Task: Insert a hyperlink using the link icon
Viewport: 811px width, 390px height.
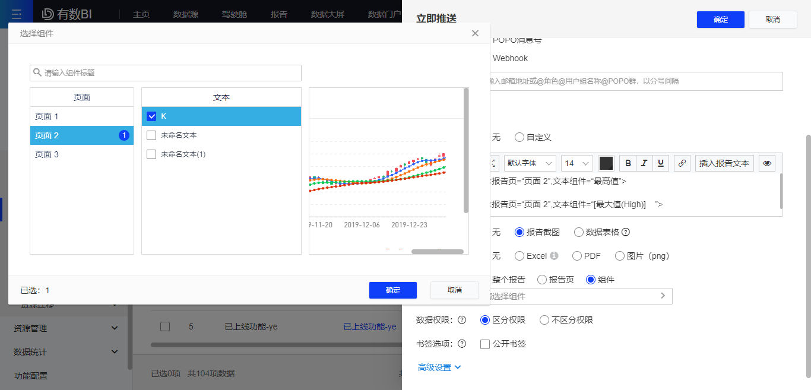Action: [x=682, y=163]
